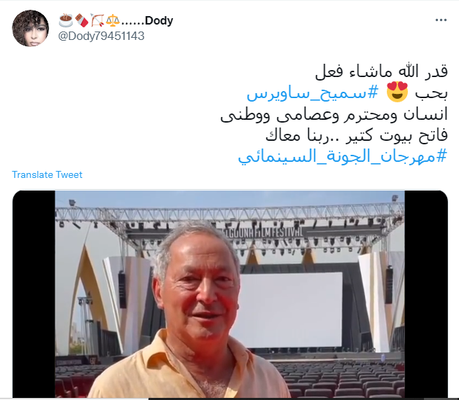459x400 pixels.
Task: Click the left black bar of the video
Action: click(x=34, y=294)
